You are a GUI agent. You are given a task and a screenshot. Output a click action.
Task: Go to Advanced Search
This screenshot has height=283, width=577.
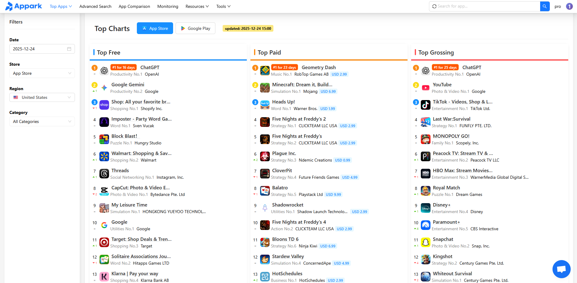(x=95, y=6)
